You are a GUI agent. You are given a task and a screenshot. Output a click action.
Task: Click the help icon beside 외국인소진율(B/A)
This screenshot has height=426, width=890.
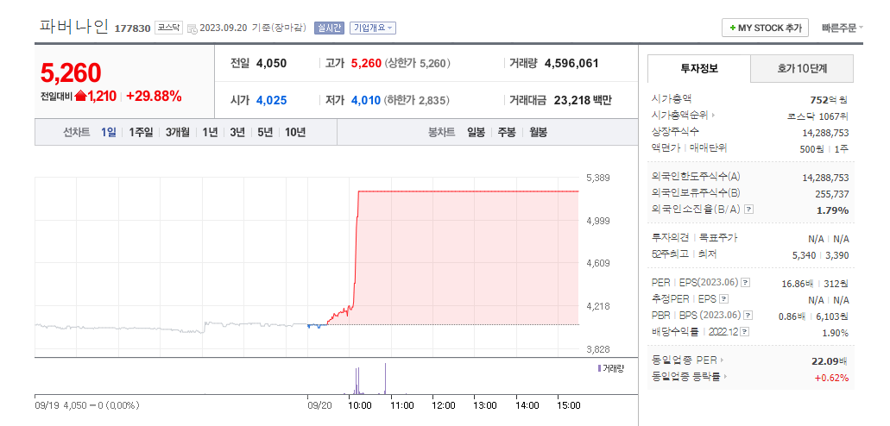click(748, 210)
